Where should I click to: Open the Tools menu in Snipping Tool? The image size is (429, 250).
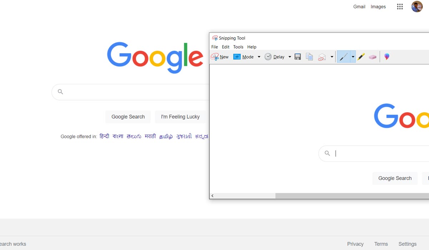coord(238,47)
